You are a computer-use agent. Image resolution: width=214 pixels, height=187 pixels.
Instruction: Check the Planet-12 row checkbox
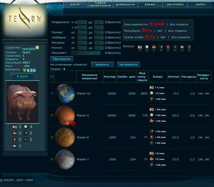[x=52, y=93]
